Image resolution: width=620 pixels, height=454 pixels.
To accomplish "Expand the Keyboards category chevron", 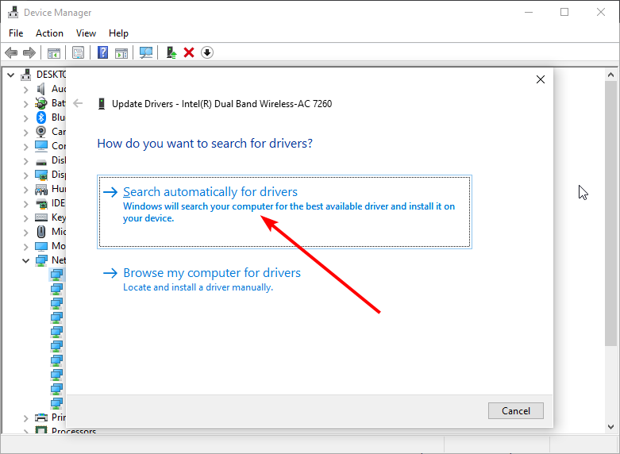I will coord(26,217).
